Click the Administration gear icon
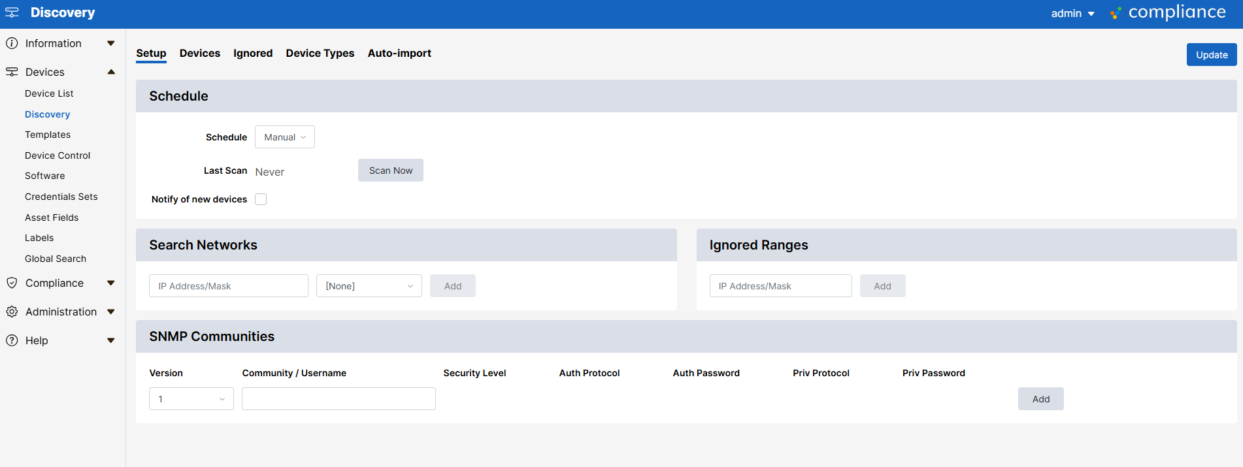 [x=12, y=312]
